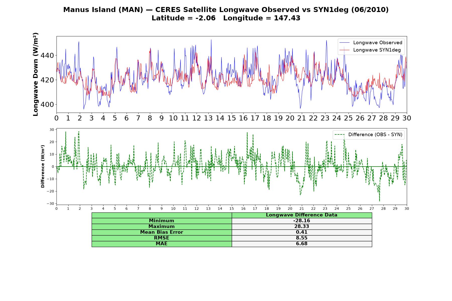Click the MAE value 6.68 cell

[302, 244]
